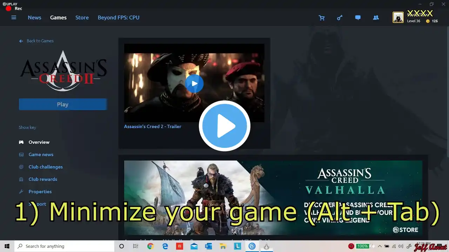The image size is (449, 252).
Task: Launch Google Chrome from the taskbar
Action: 150,246
